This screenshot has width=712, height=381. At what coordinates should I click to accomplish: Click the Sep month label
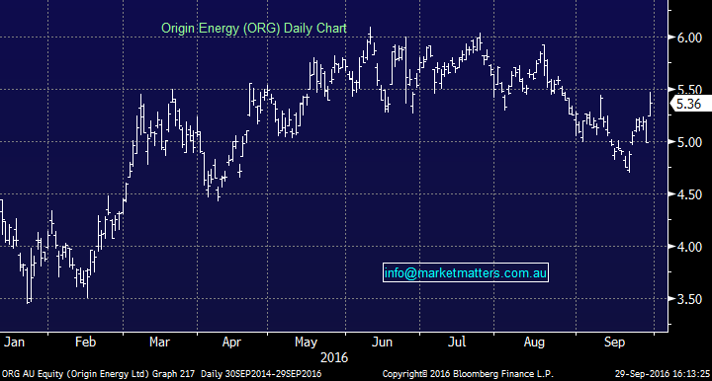(x=614, y=342)
